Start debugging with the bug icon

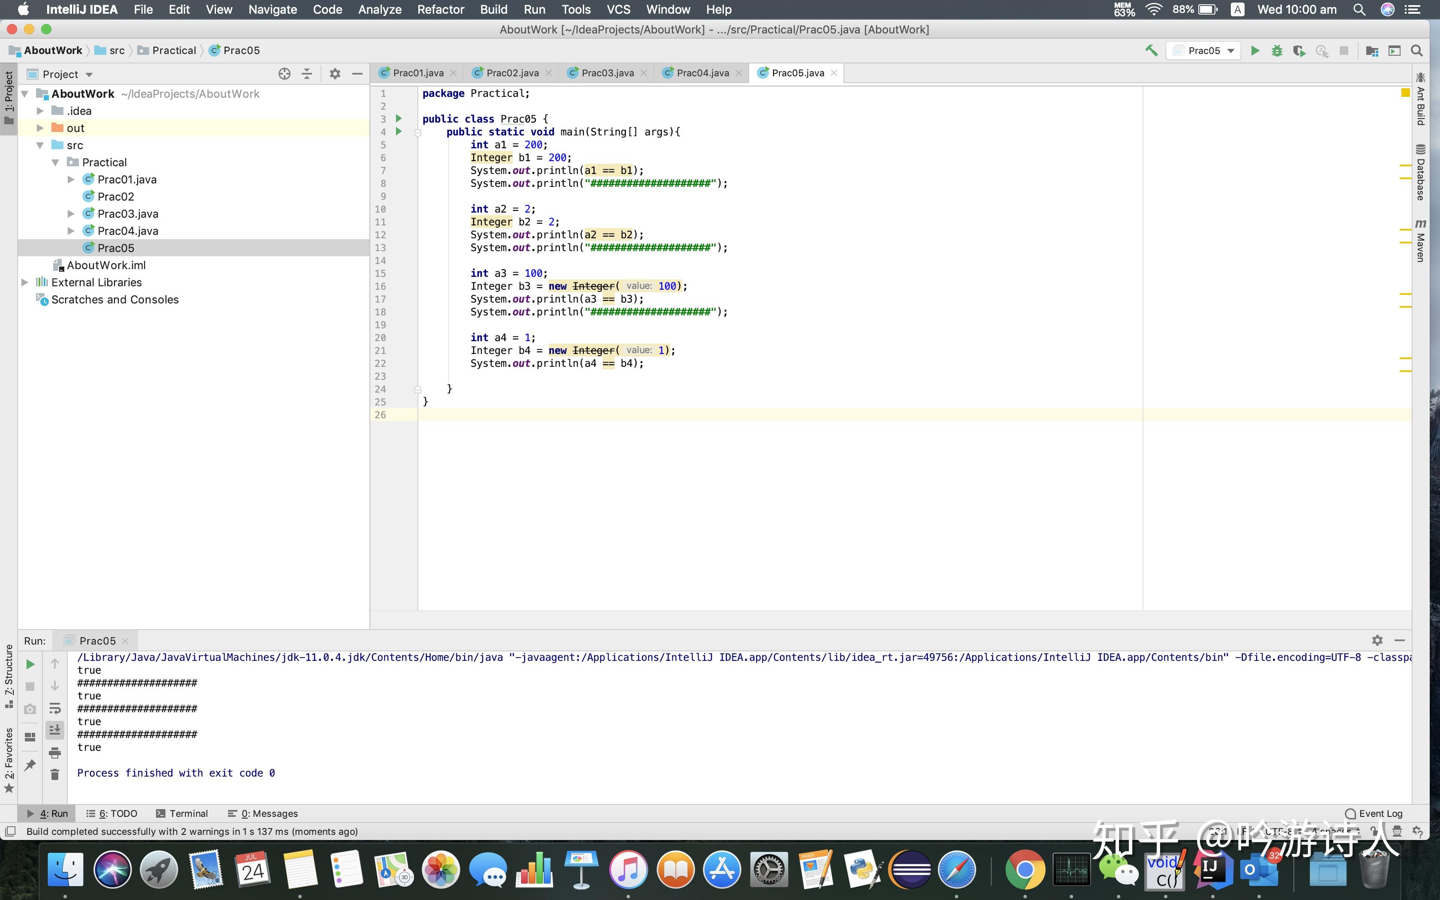[1277, 51]
